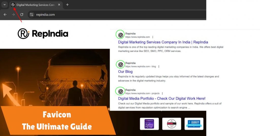
Task: Click favicon beside first Repindia search result
Action: tap(120, 35)
